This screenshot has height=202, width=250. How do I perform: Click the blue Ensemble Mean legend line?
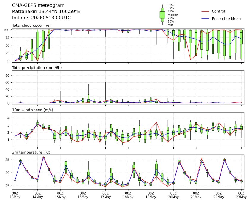coord(205,19)
